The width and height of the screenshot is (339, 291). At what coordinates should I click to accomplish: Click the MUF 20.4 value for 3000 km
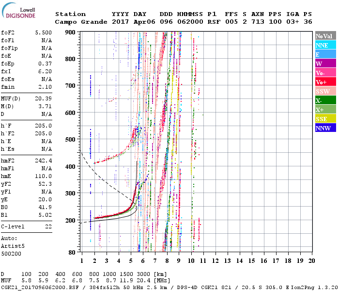[x=143, y=281]
